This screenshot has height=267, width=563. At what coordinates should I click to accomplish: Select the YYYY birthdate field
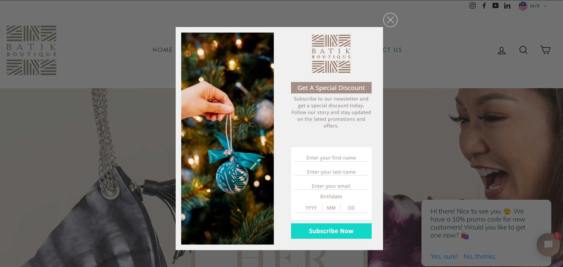311,208
